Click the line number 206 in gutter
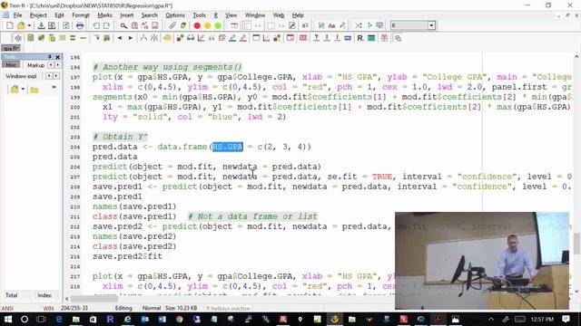This screenshot has height=326, width=581. [74, 167]
